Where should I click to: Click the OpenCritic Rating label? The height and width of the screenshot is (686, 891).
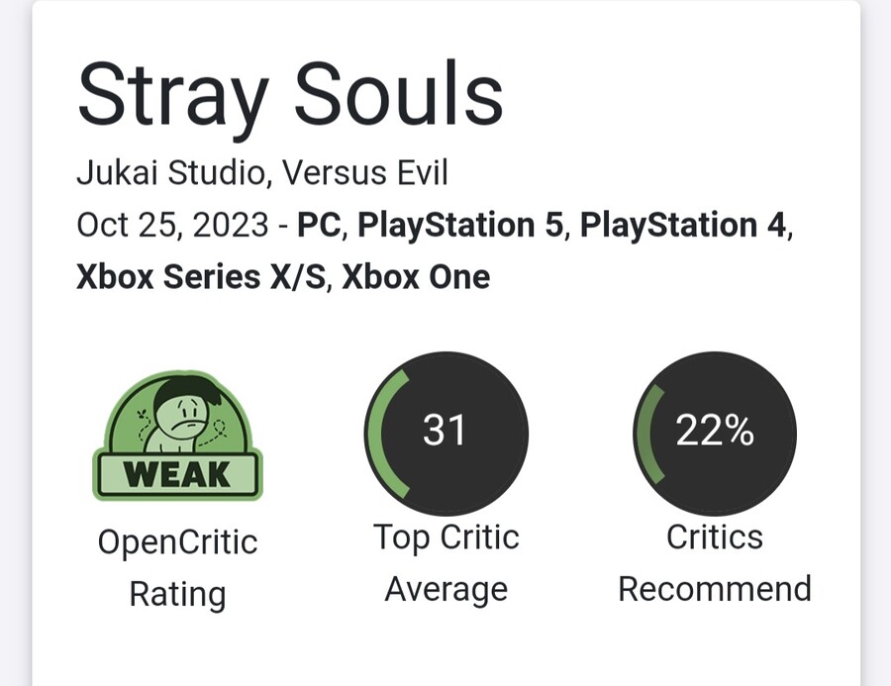point(177,568)
